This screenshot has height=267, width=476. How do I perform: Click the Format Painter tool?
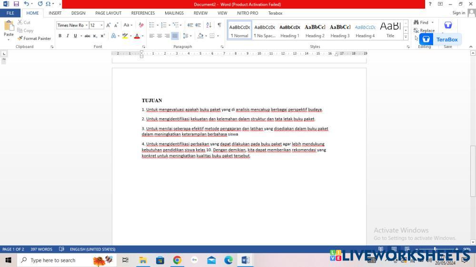pos(34,38)
